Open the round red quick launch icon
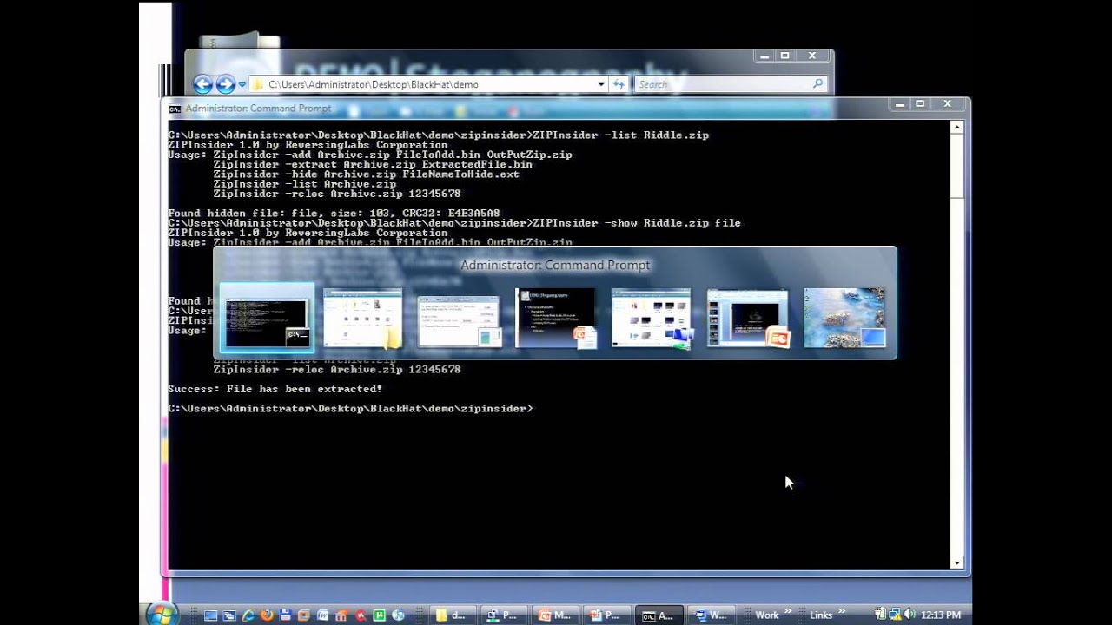The width and height of the screenshot is (1112, 625). [x=361, y=615]
